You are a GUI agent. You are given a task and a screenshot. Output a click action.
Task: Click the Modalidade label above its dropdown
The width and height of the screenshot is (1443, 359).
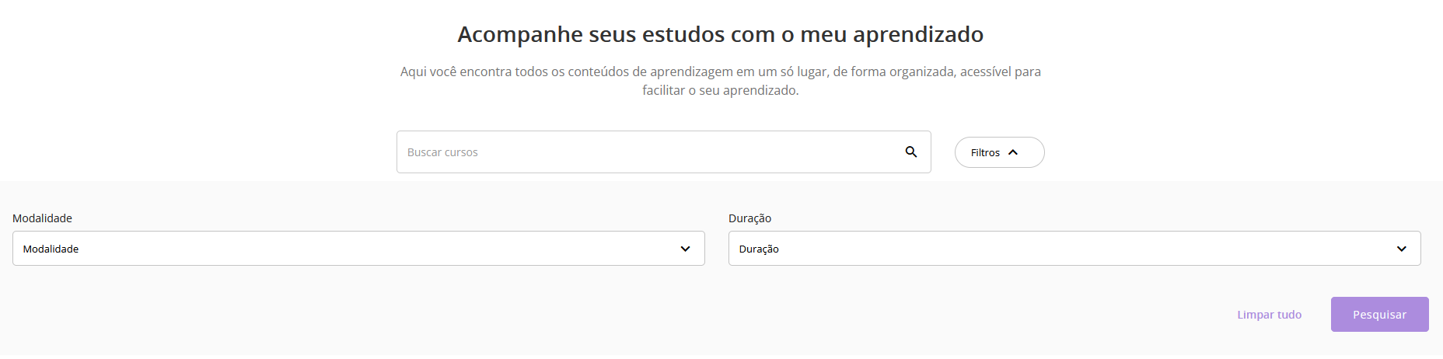click(x=42, y=218)
